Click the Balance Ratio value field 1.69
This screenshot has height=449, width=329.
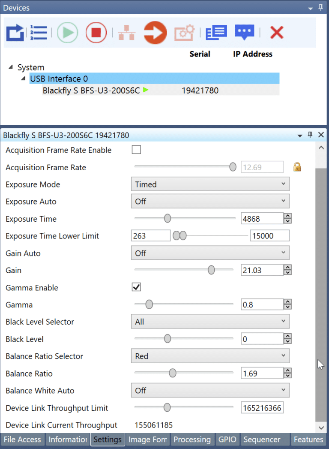click(262, 373)
